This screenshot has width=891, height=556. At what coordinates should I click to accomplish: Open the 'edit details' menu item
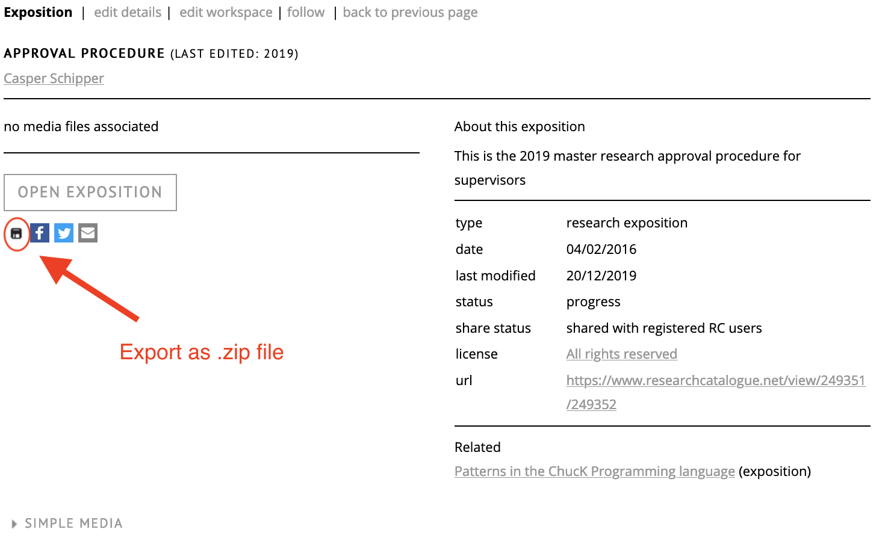(128, 13)
